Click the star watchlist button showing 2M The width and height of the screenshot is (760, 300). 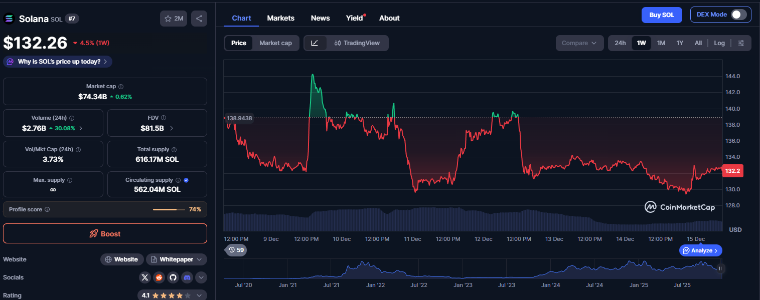(x=173, y=19)
